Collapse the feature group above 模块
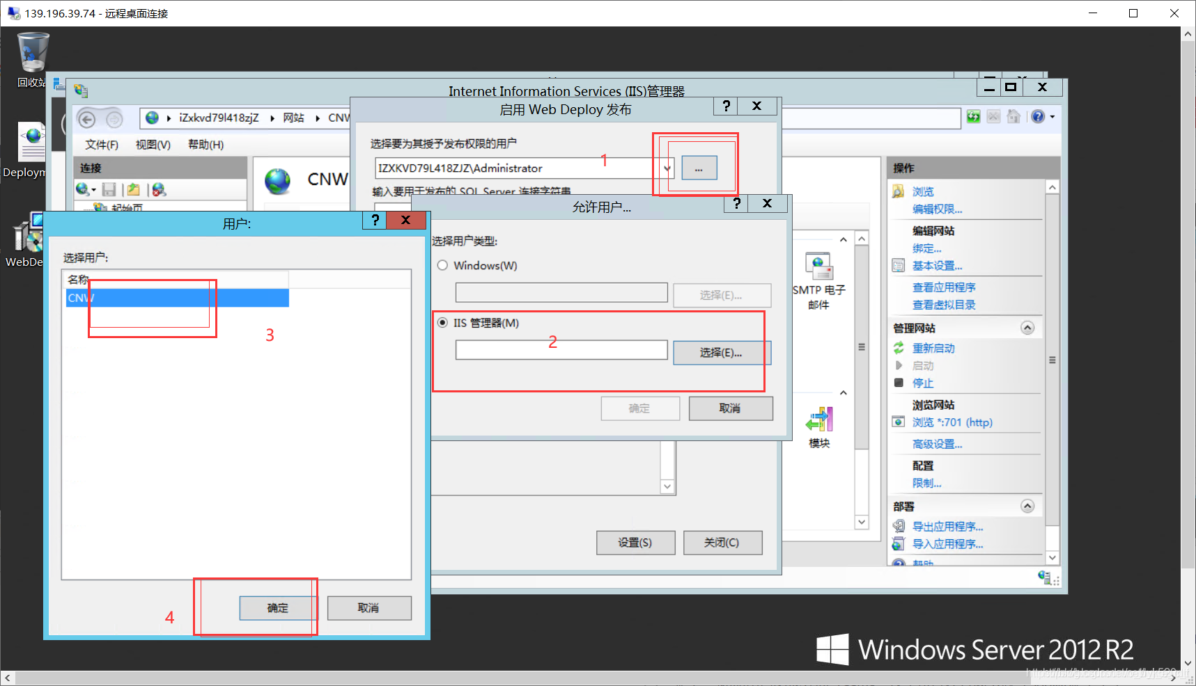This screenshot has height=686, width=1196. [844, 393]
